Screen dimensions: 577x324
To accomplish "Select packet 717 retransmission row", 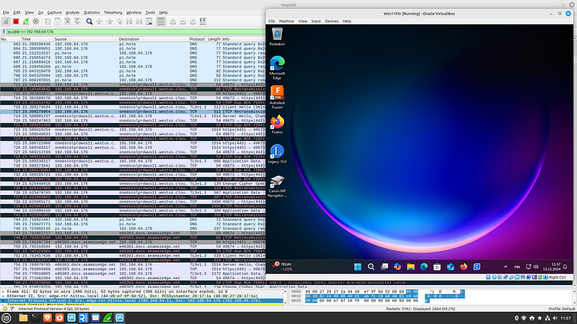I will point(133,112).
